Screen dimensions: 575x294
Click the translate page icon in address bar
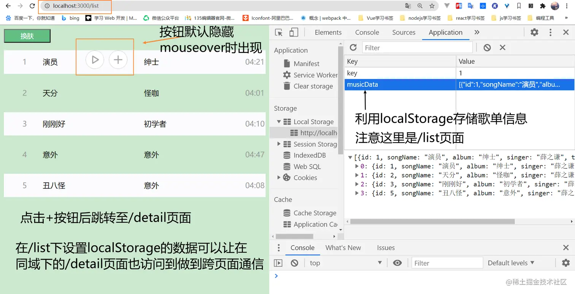(408, 6)
